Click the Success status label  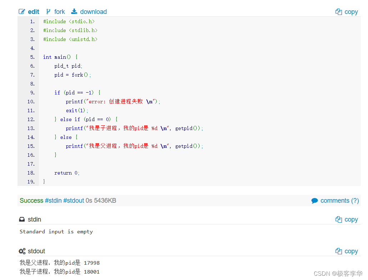(x=31, y=201)
